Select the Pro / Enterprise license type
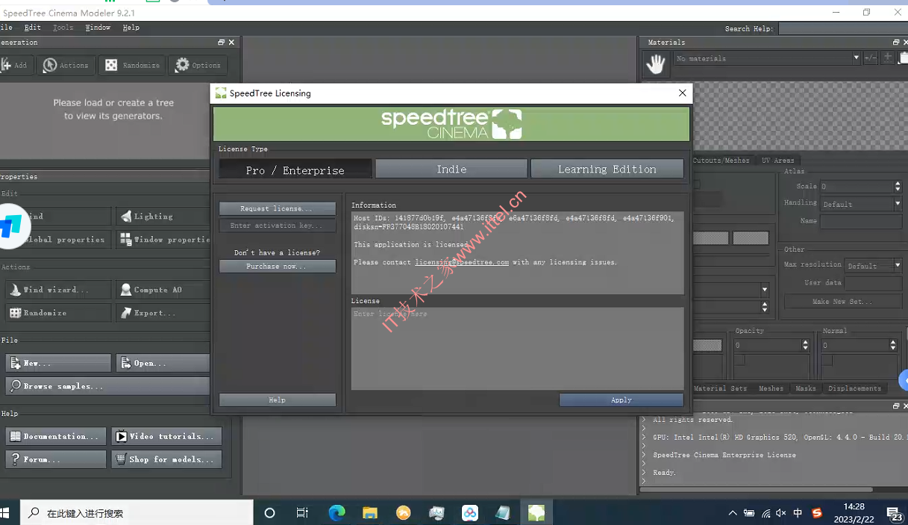The width and height of the screenshot is (908, 525). pyautogui.click(x=295, y=170)
